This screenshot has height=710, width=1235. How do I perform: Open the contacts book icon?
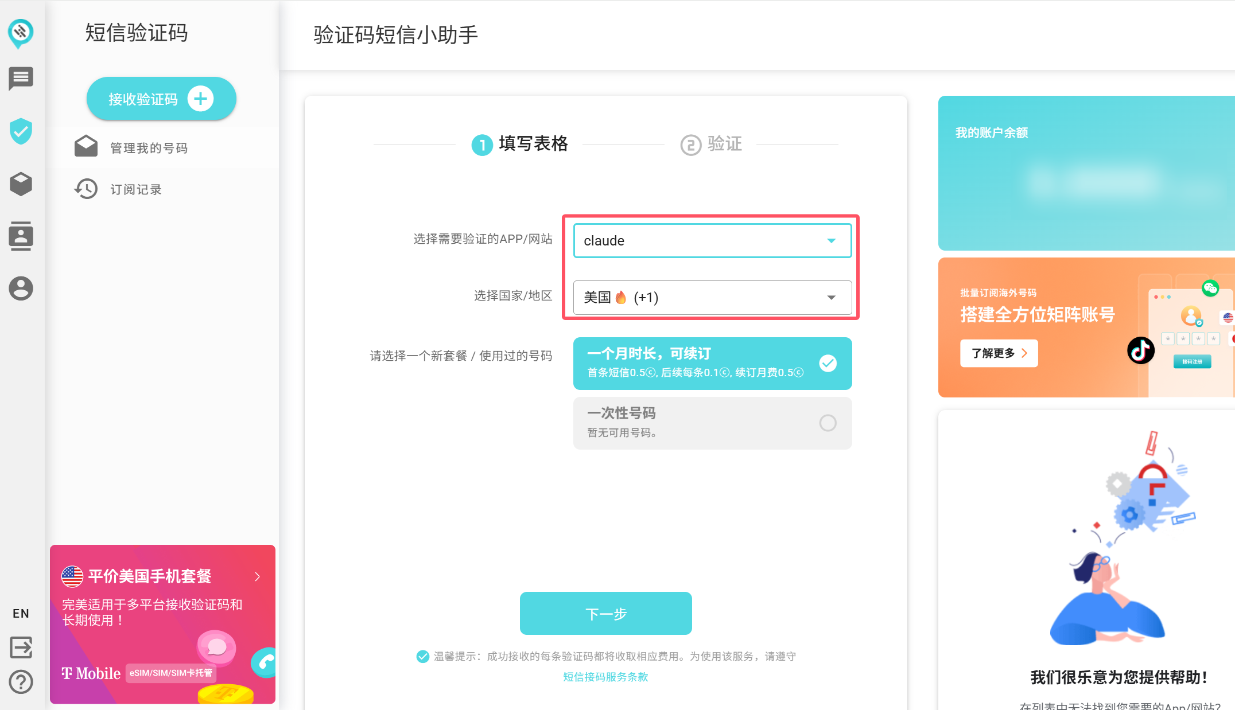(x=21, y=236)
